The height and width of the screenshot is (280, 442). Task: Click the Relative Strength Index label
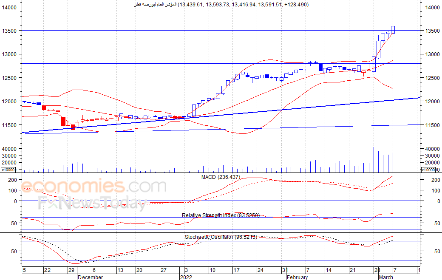tap(221, 215)
